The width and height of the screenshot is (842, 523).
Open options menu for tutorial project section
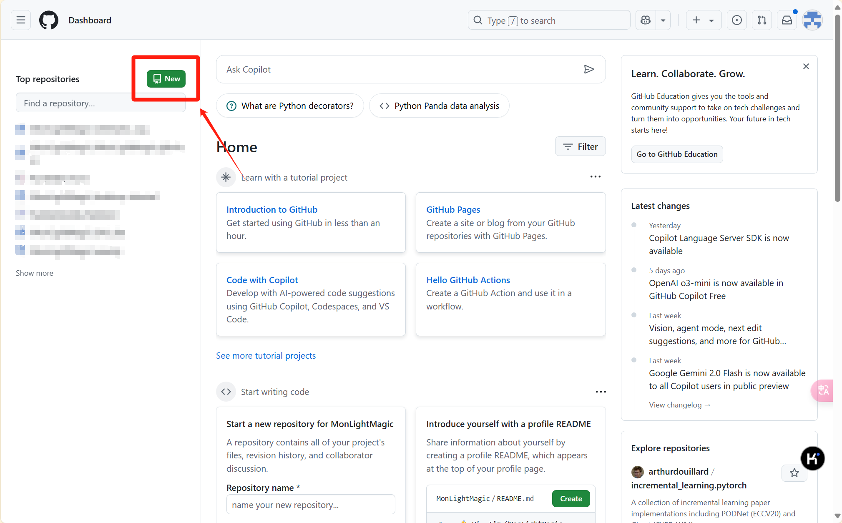[596, 177]
